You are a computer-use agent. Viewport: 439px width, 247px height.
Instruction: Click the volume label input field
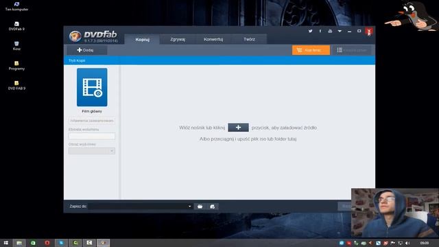92,136
